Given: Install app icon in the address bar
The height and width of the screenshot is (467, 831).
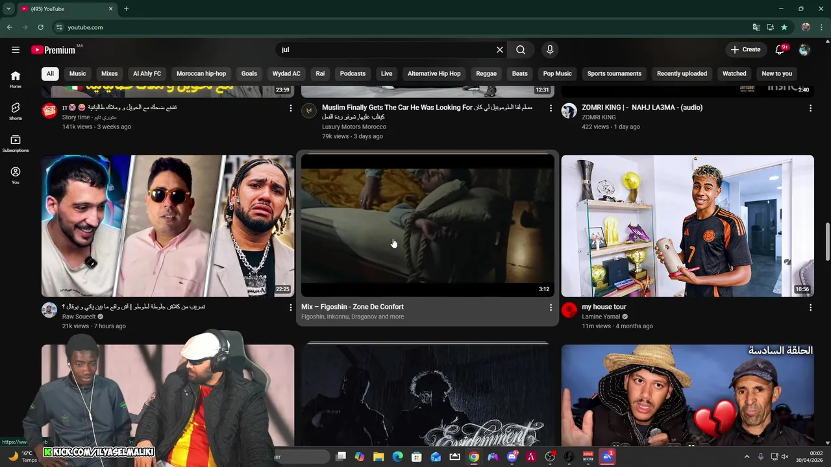Looking at the screenshot, I should click(x=770, y=27).
